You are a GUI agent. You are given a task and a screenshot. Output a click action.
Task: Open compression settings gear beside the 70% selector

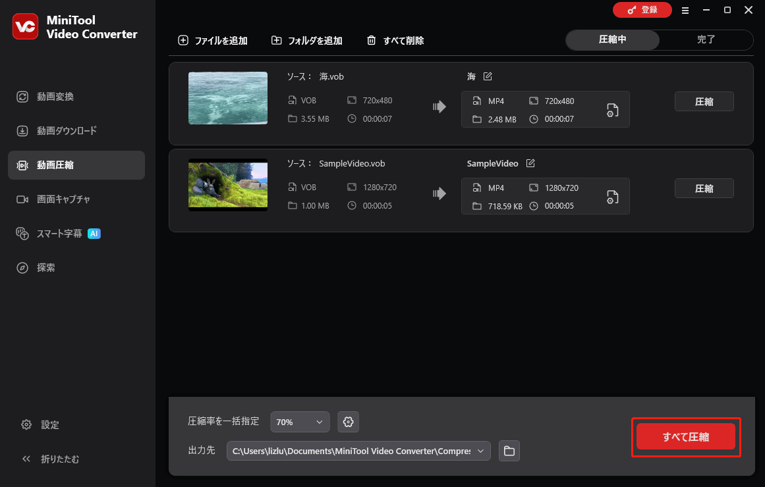coord(348,422)
